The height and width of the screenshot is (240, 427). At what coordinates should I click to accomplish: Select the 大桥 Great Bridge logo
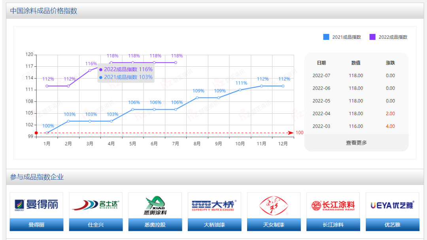click(x=214, y=205)
